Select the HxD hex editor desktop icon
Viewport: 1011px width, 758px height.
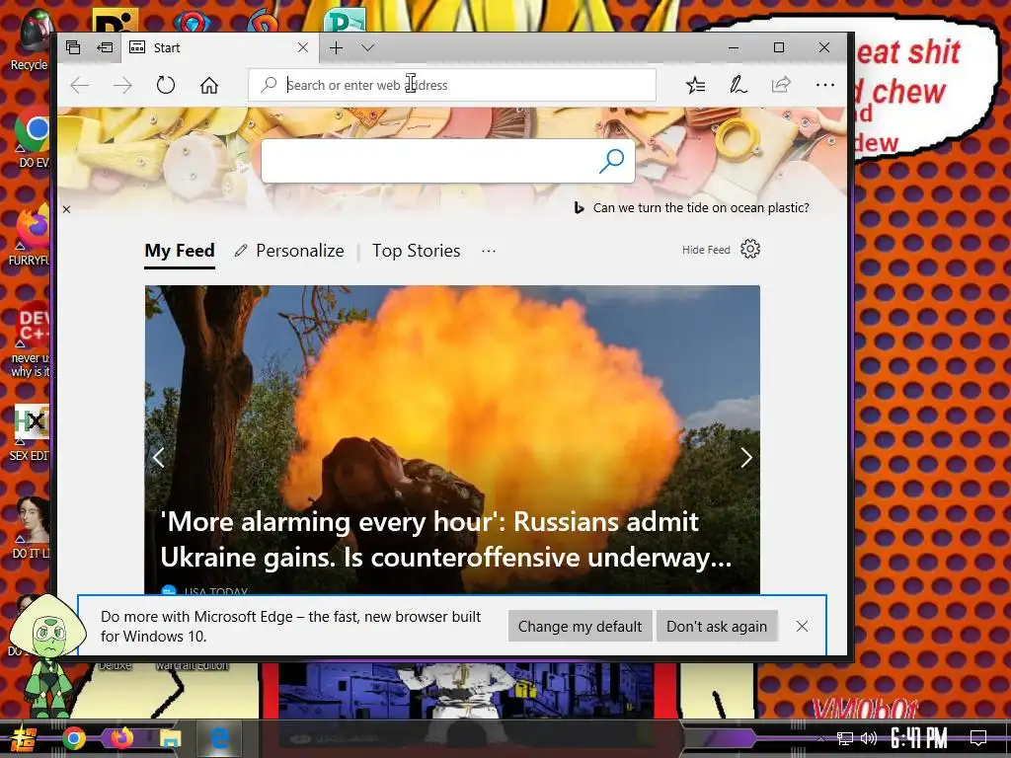31,432
